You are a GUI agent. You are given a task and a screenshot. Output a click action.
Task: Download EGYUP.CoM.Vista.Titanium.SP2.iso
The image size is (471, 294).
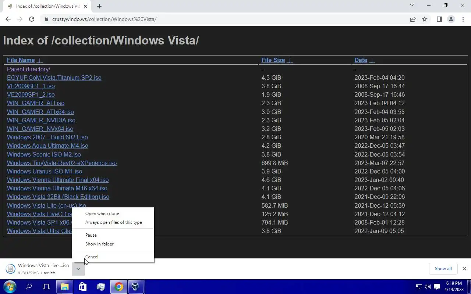tap(54, 78)
